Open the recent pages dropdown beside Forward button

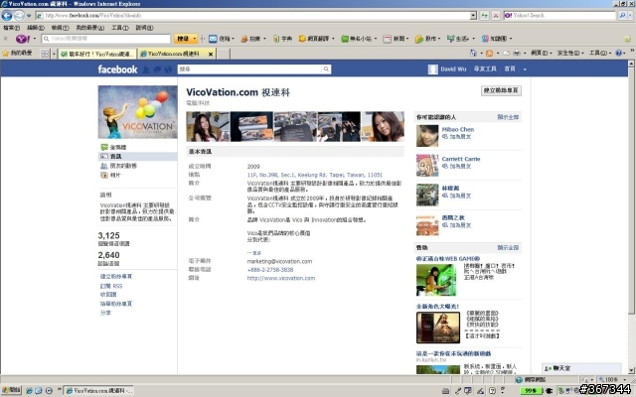(29, 16)
